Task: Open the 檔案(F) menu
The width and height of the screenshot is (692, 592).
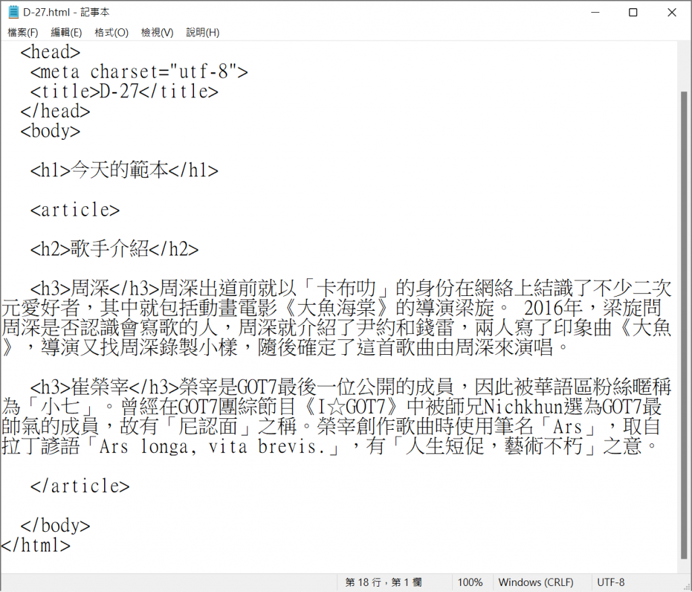Action: pyautogui.click(x=23, y=32)
